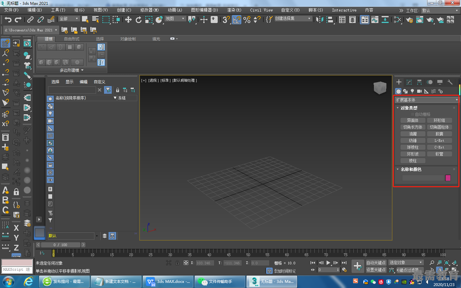Switch to 文件传输助手 taskbar window
Screen dimensions: 461x288
pyautogui.click(x=220, y=282)
